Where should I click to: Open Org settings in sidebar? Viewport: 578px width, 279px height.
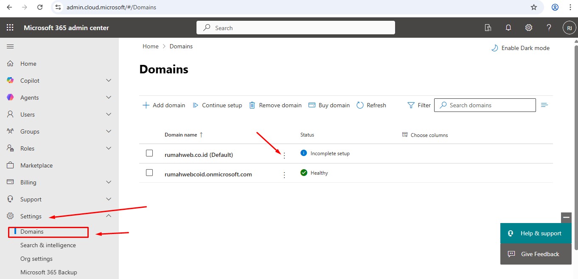point(36,259)
